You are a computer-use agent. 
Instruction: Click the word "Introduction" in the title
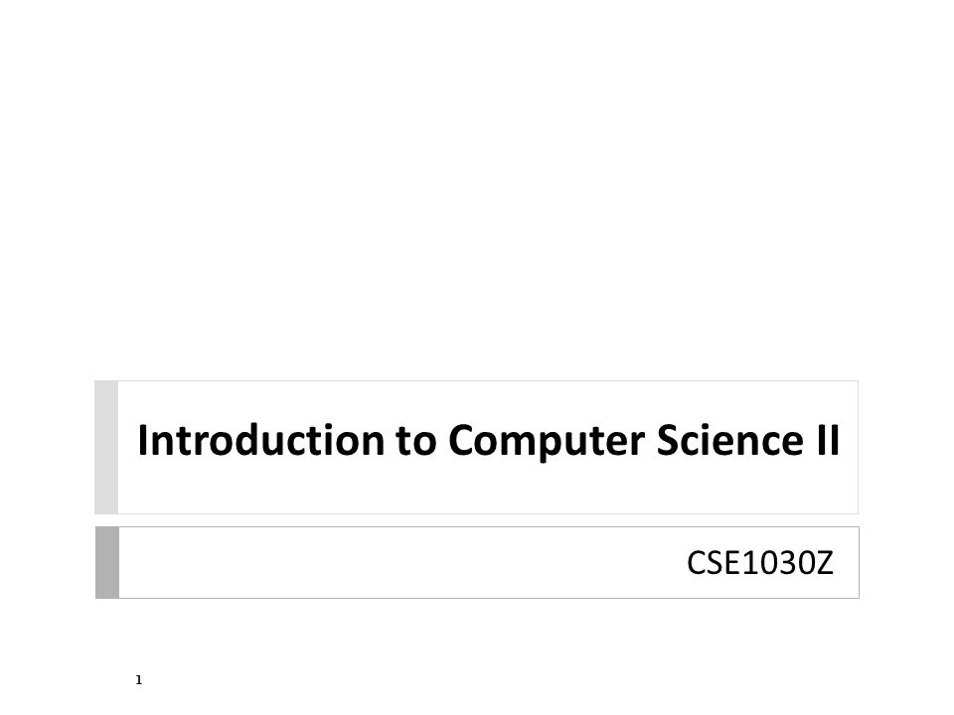pyautogui.click(x=261, y=440)
